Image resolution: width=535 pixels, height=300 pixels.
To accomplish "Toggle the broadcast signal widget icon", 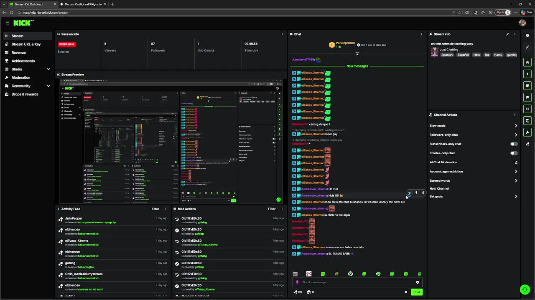I will (527, 109).
